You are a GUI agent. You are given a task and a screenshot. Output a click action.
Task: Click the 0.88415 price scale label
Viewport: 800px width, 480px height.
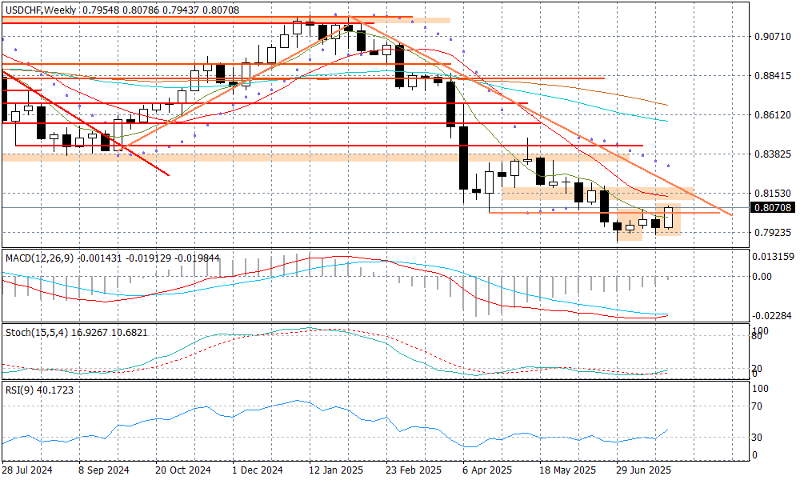(773, 75)
